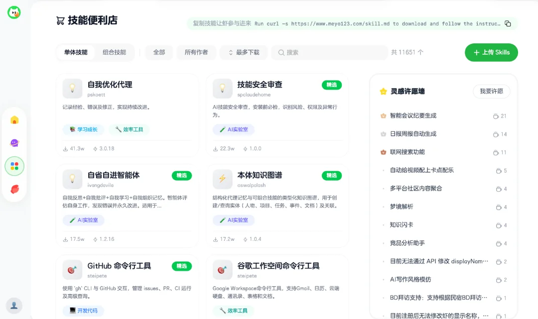The width and height of the screenshot is (538, 319).
Task: Open the 所有作者 author filter
Action: (x=196, y=52)
